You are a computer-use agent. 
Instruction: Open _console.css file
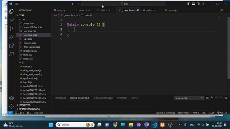(29, 31)
